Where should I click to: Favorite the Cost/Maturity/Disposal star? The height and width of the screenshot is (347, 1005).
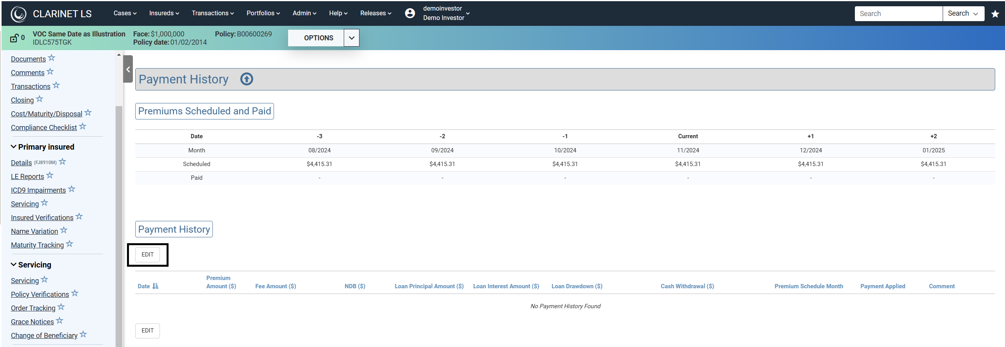(88, 113)
